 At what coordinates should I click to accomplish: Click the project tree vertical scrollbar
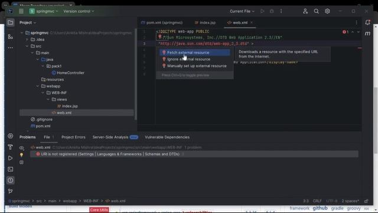click(x=136, y=73)
